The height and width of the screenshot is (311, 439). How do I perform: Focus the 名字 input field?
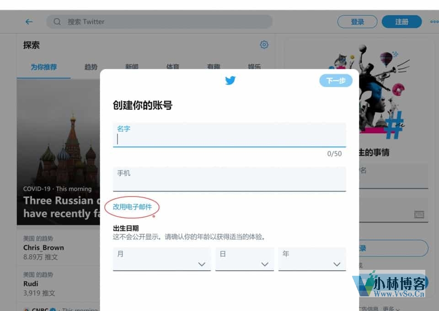[229, 135]
